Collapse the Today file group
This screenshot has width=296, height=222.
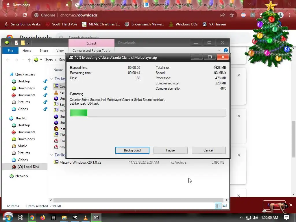click(x=52, y=79)
